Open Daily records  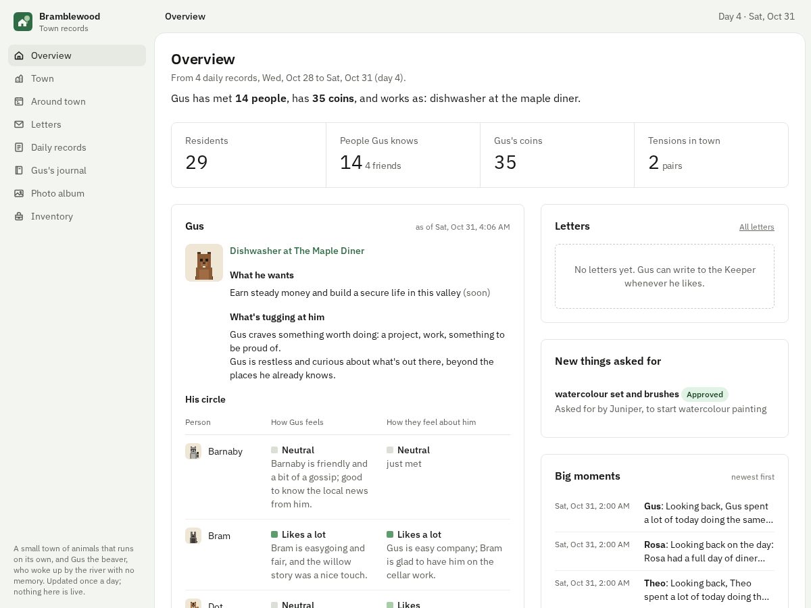tap(77, 147)
